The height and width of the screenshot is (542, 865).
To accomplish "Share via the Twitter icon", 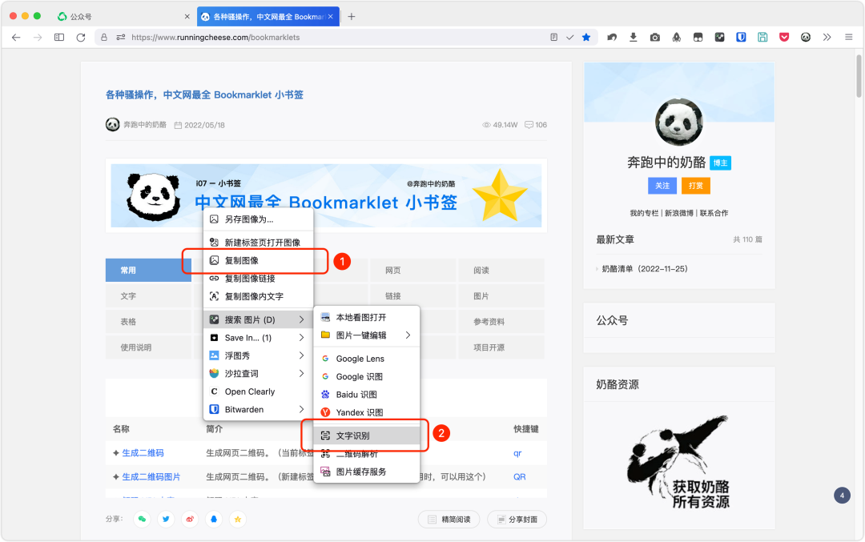I will [166, 520].
